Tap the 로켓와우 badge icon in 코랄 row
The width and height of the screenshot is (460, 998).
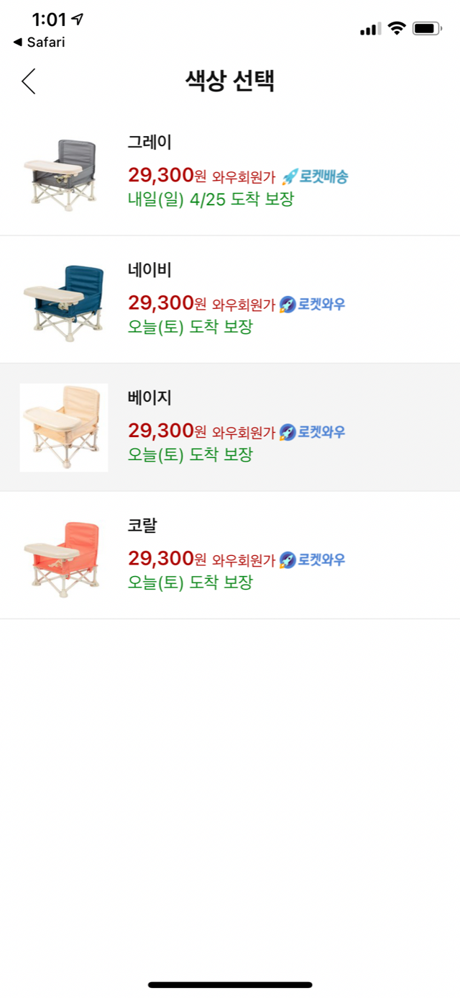287,559
